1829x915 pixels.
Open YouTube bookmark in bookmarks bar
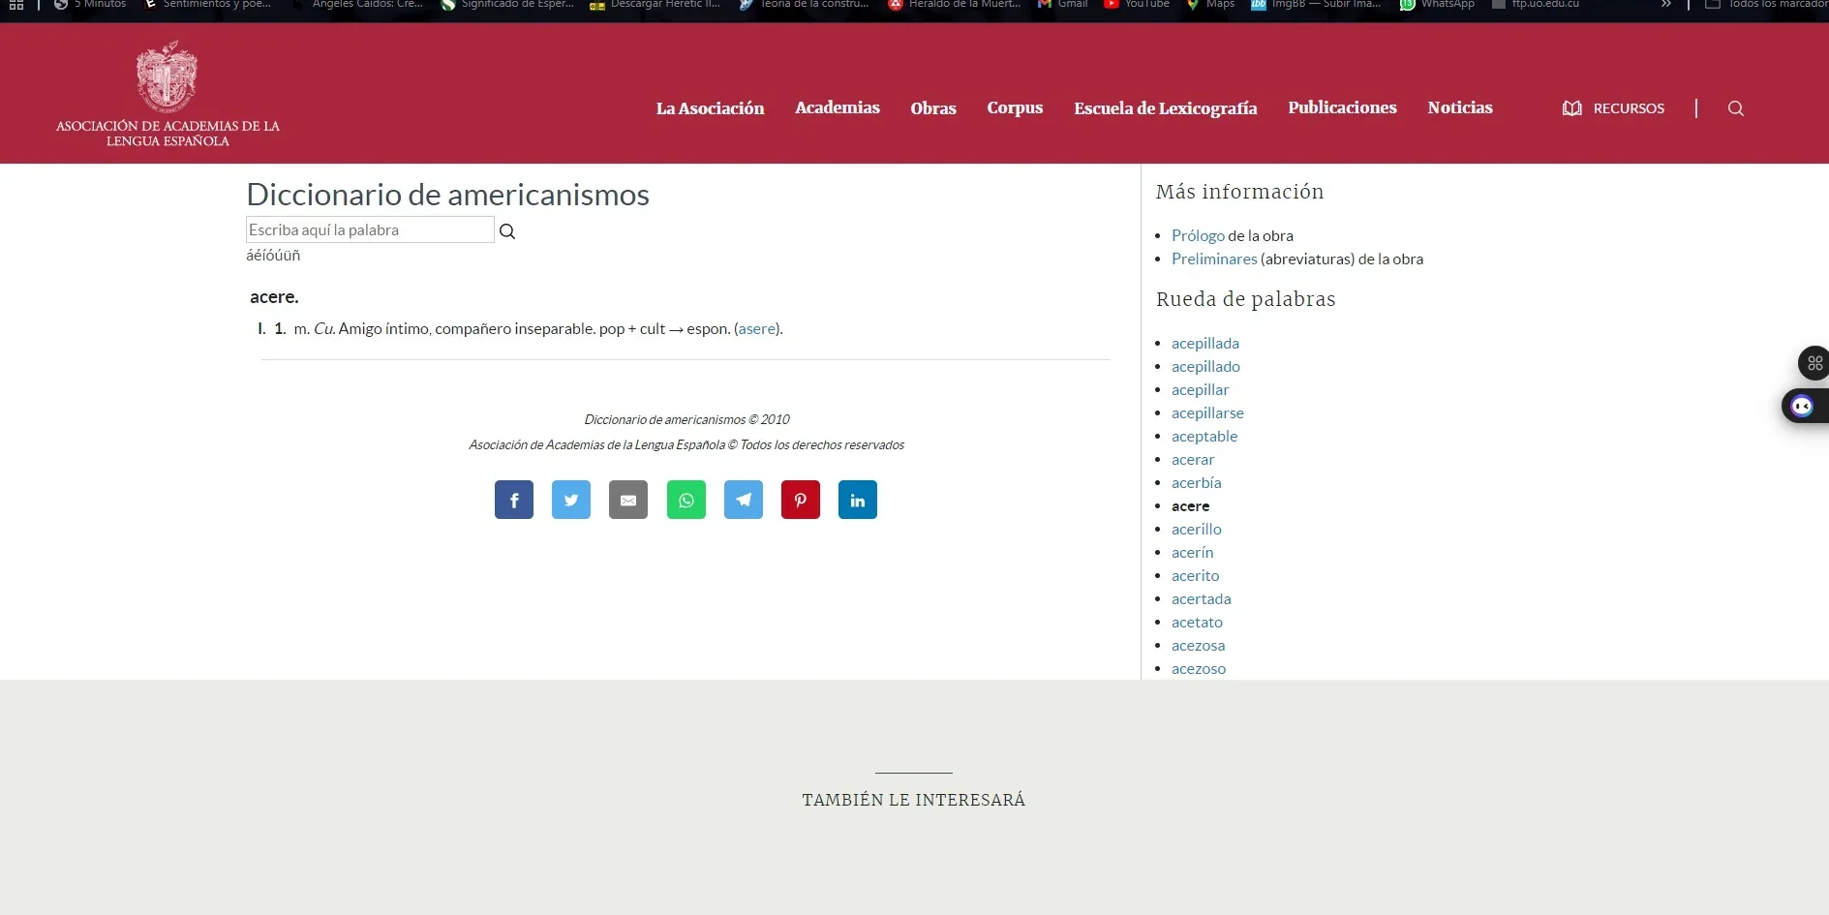(1137, 5)
